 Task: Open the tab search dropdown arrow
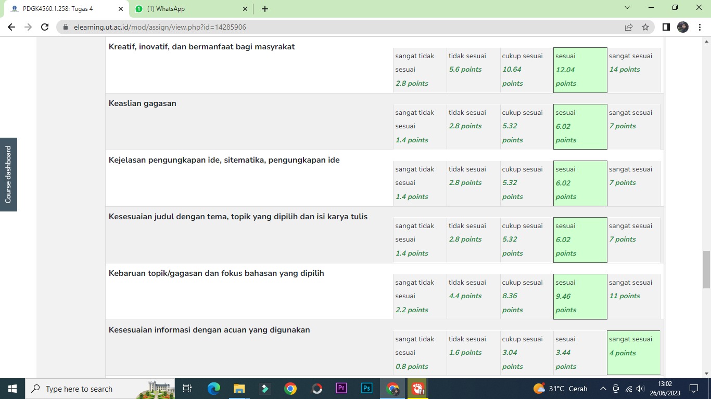click(x=627, y=8)
